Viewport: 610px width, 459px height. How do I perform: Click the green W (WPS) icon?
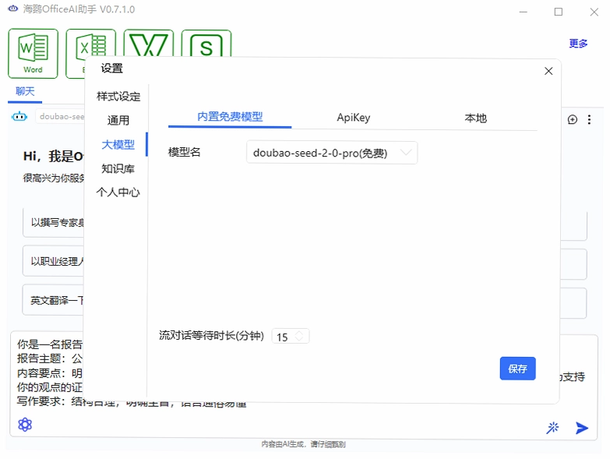click(149, 44)
